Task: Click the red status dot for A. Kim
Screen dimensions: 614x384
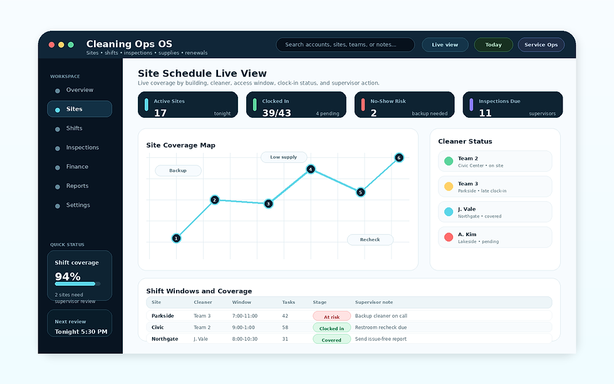Action: coord(449,237)
